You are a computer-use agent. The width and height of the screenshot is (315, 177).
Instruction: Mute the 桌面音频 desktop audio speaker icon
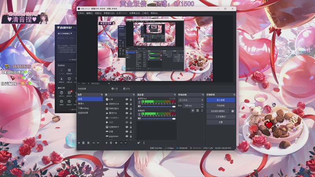(x=139, y=119)
